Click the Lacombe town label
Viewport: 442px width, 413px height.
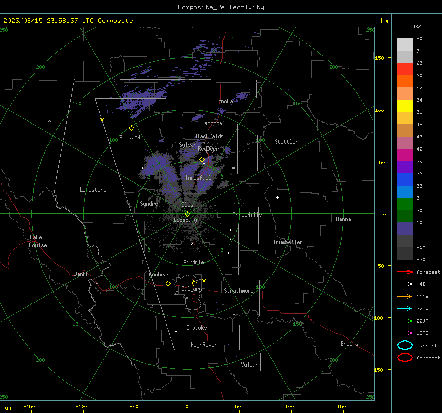(212, 123)
